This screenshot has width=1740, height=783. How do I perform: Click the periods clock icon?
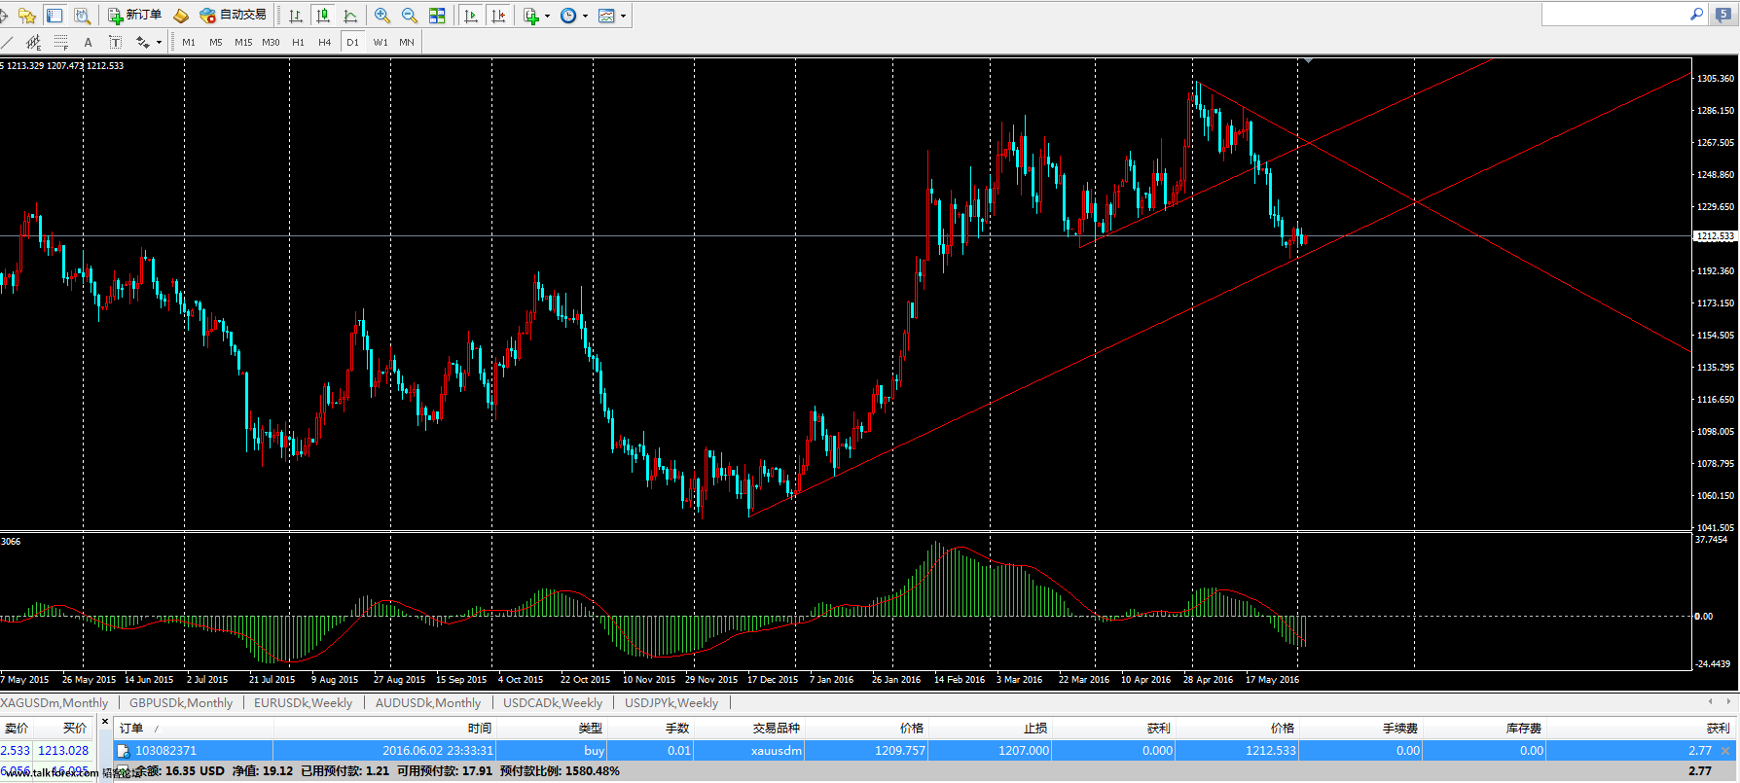568,16
